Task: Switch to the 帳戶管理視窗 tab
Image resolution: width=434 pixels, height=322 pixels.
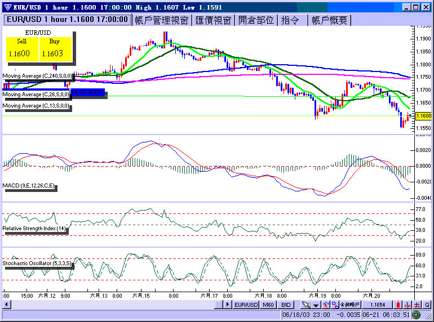Action: [162, 20]
